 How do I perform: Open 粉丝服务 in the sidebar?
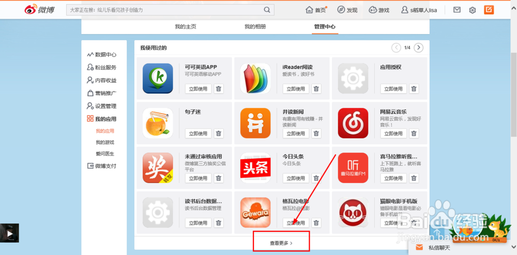coord(101,68)
